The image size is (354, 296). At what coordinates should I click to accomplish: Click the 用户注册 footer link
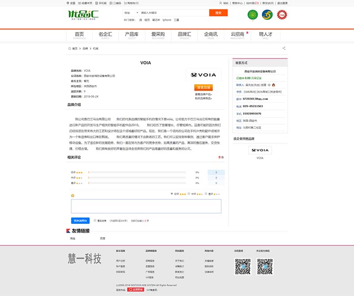pos(120,261)
